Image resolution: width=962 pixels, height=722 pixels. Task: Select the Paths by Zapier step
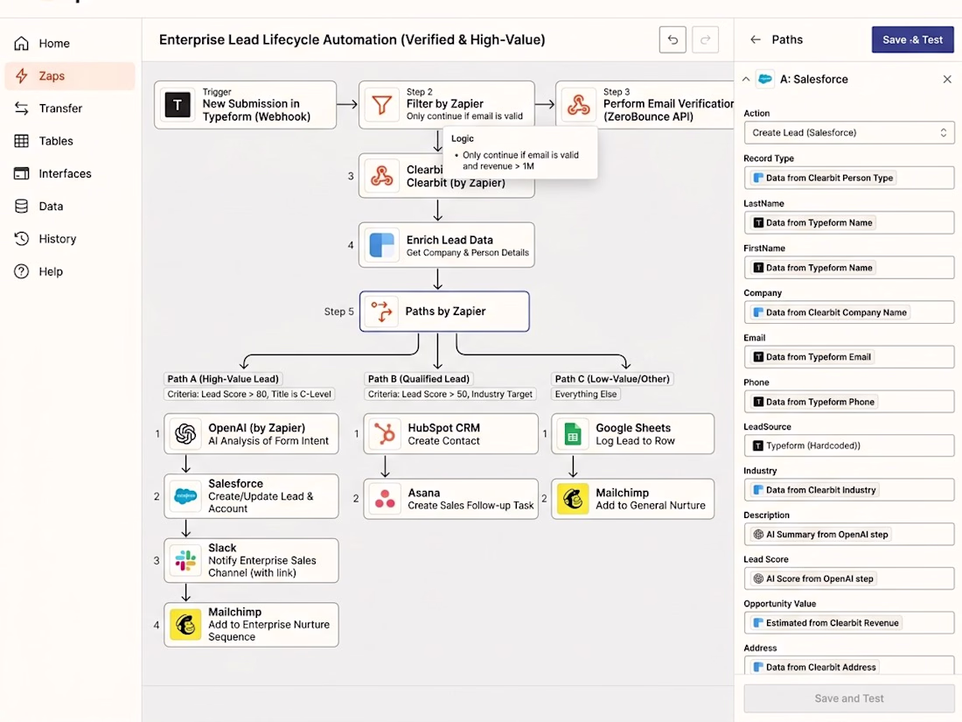444,312
